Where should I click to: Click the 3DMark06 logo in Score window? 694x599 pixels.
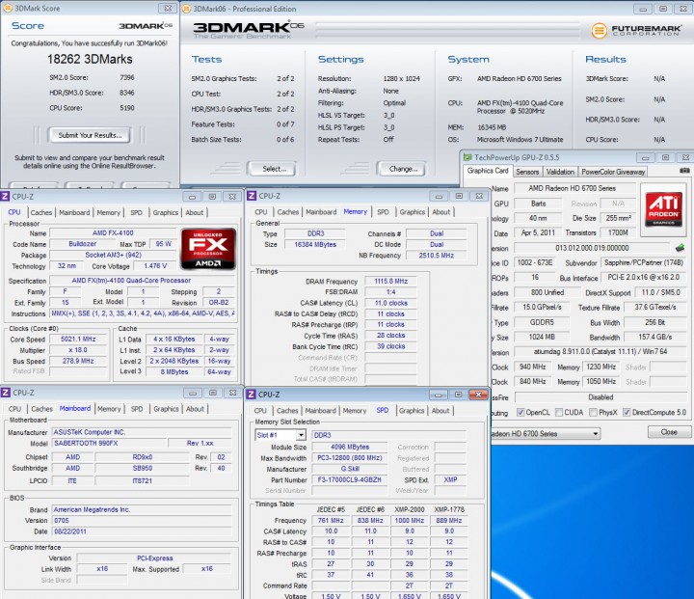tap(146, 26)
